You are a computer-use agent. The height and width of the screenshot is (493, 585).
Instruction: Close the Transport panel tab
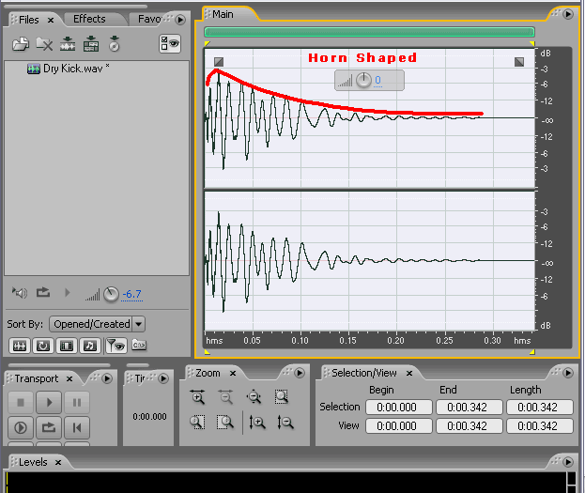(69, 379)
